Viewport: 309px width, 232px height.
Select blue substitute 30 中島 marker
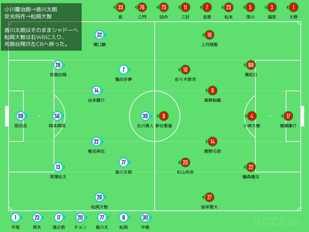[x=145, y=217]
